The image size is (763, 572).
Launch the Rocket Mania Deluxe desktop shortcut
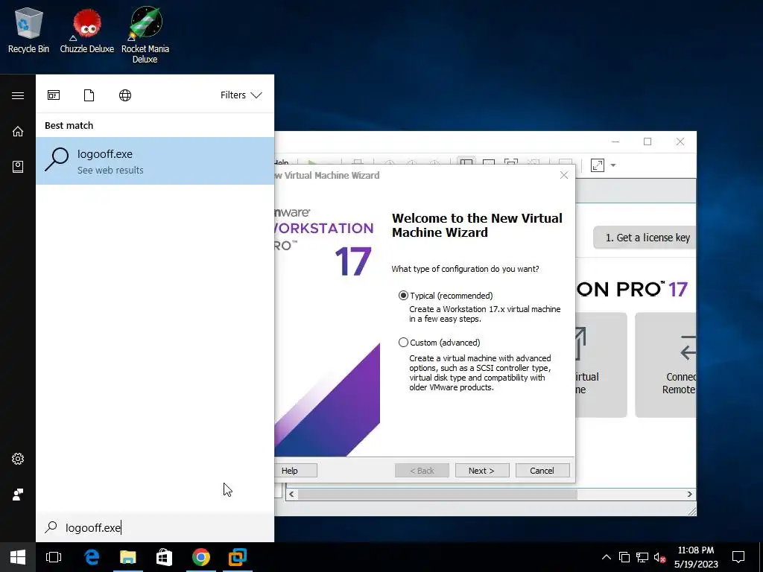coord(145,35)
